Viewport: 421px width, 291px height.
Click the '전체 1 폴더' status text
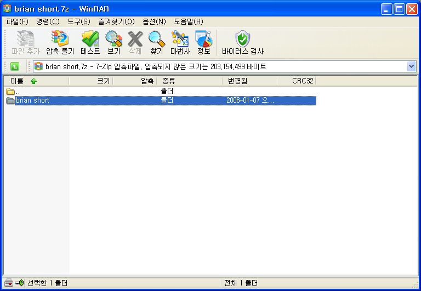[241, 283]
